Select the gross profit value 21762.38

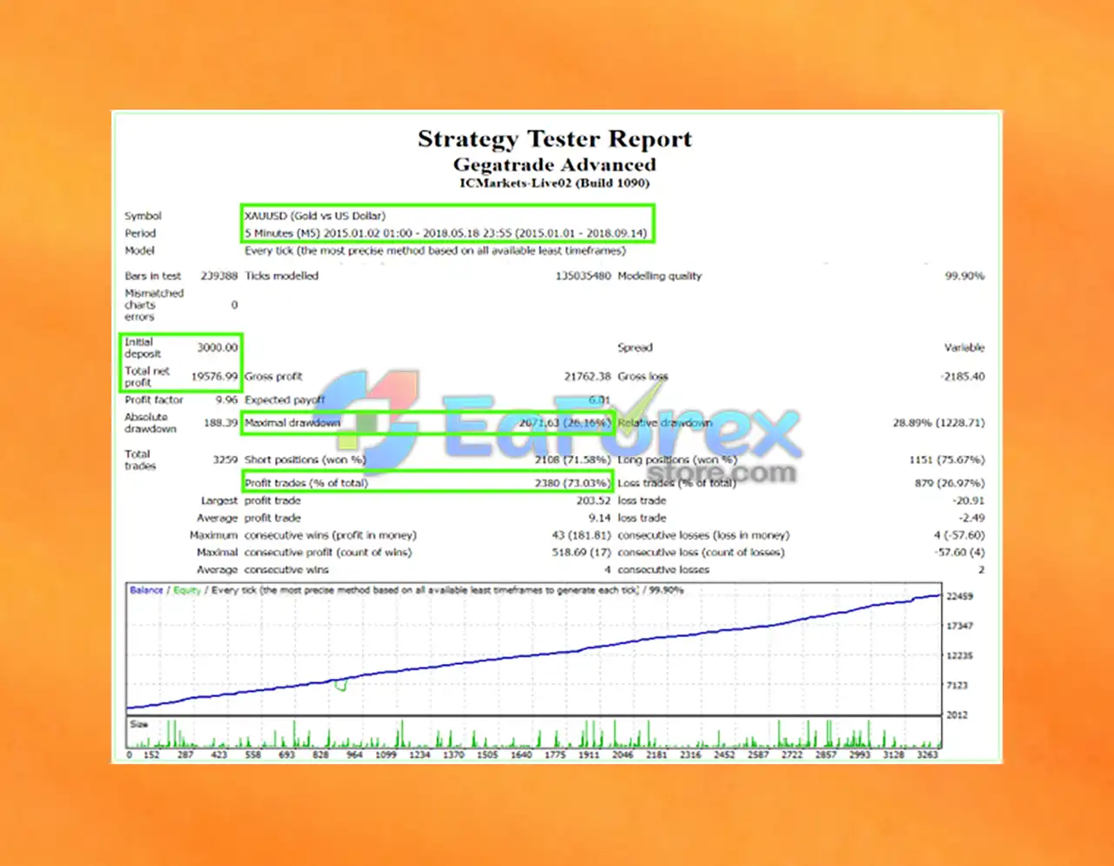587,377
